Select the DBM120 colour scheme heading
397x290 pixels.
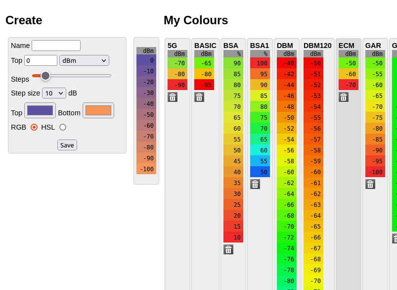317,46
